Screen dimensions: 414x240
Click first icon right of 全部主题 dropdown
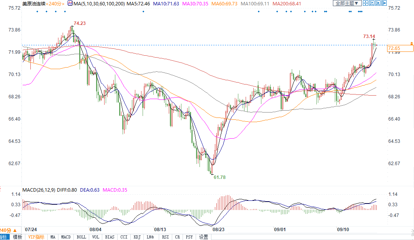pos(366,3)
